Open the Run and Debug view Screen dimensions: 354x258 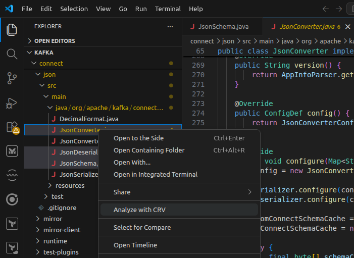click(x=12, y=103)
